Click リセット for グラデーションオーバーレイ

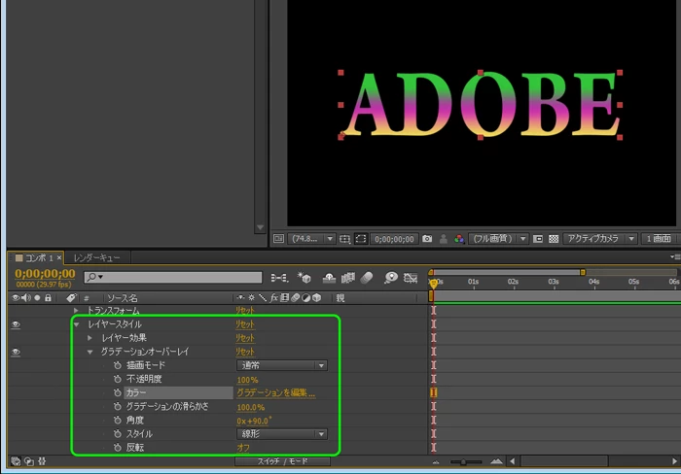245,352
